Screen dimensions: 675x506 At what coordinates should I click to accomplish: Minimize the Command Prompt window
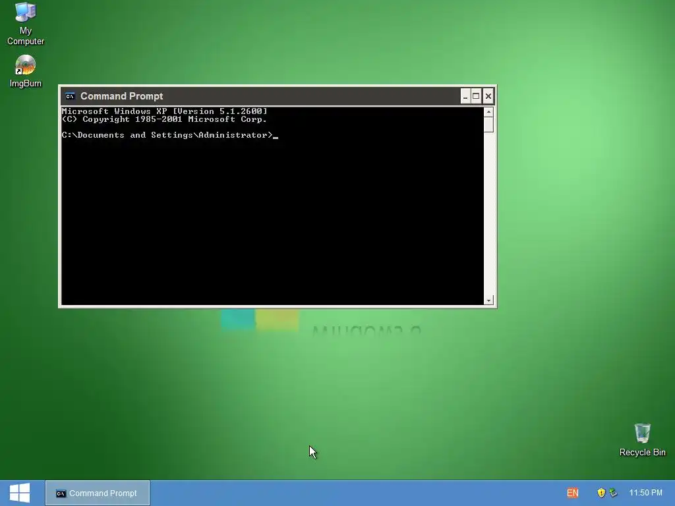tap(465, 96)
